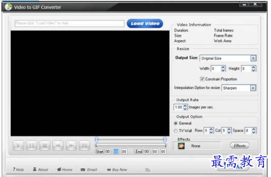Click the effect preview flower thumbnail
This screenshot has width=271, height=177.
click(181, 146)
